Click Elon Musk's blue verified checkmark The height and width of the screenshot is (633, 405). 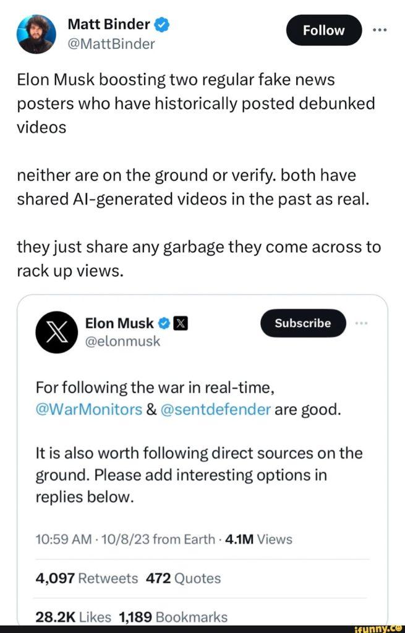coord(164,323)
